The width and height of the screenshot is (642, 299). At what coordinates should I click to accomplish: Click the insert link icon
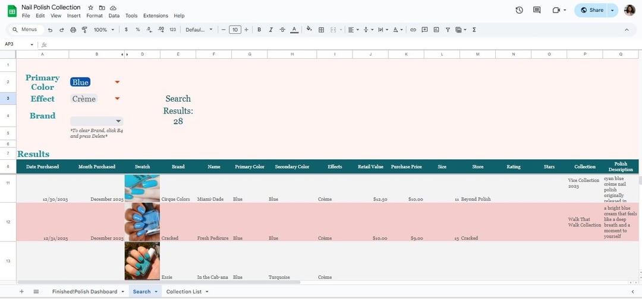(413, 30)
